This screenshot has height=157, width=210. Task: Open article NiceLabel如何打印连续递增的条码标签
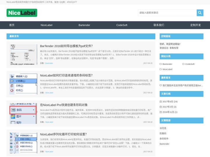coord(66,75)
